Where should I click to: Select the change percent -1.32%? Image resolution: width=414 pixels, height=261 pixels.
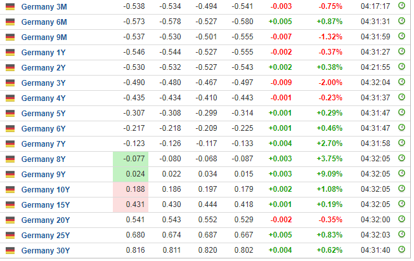point(330,37)
